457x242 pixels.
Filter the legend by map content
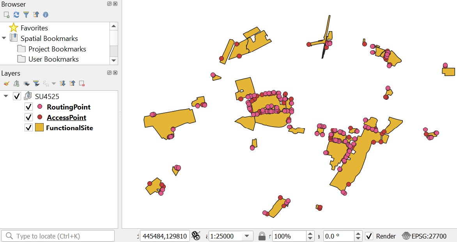(x=36, y=83)
